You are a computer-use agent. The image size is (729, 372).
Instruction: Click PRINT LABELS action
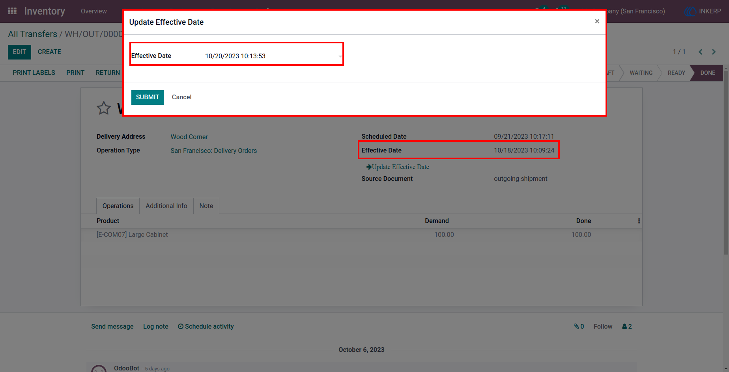coord(34,73)
